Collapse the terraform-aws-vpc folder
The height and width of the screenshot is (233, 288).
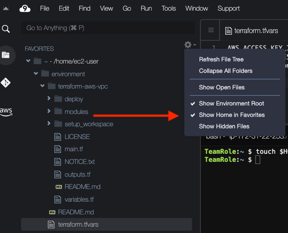[42, 86]
